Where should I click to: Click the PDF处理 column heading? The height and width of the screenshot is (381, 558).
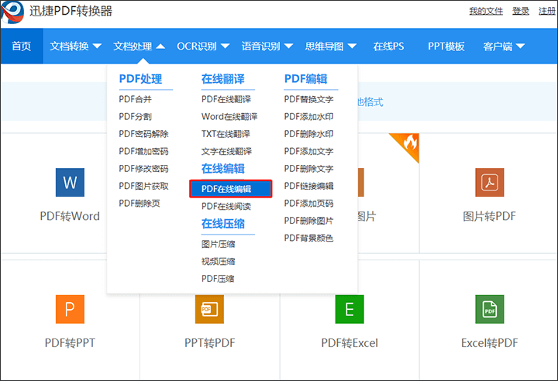point(140,79)
